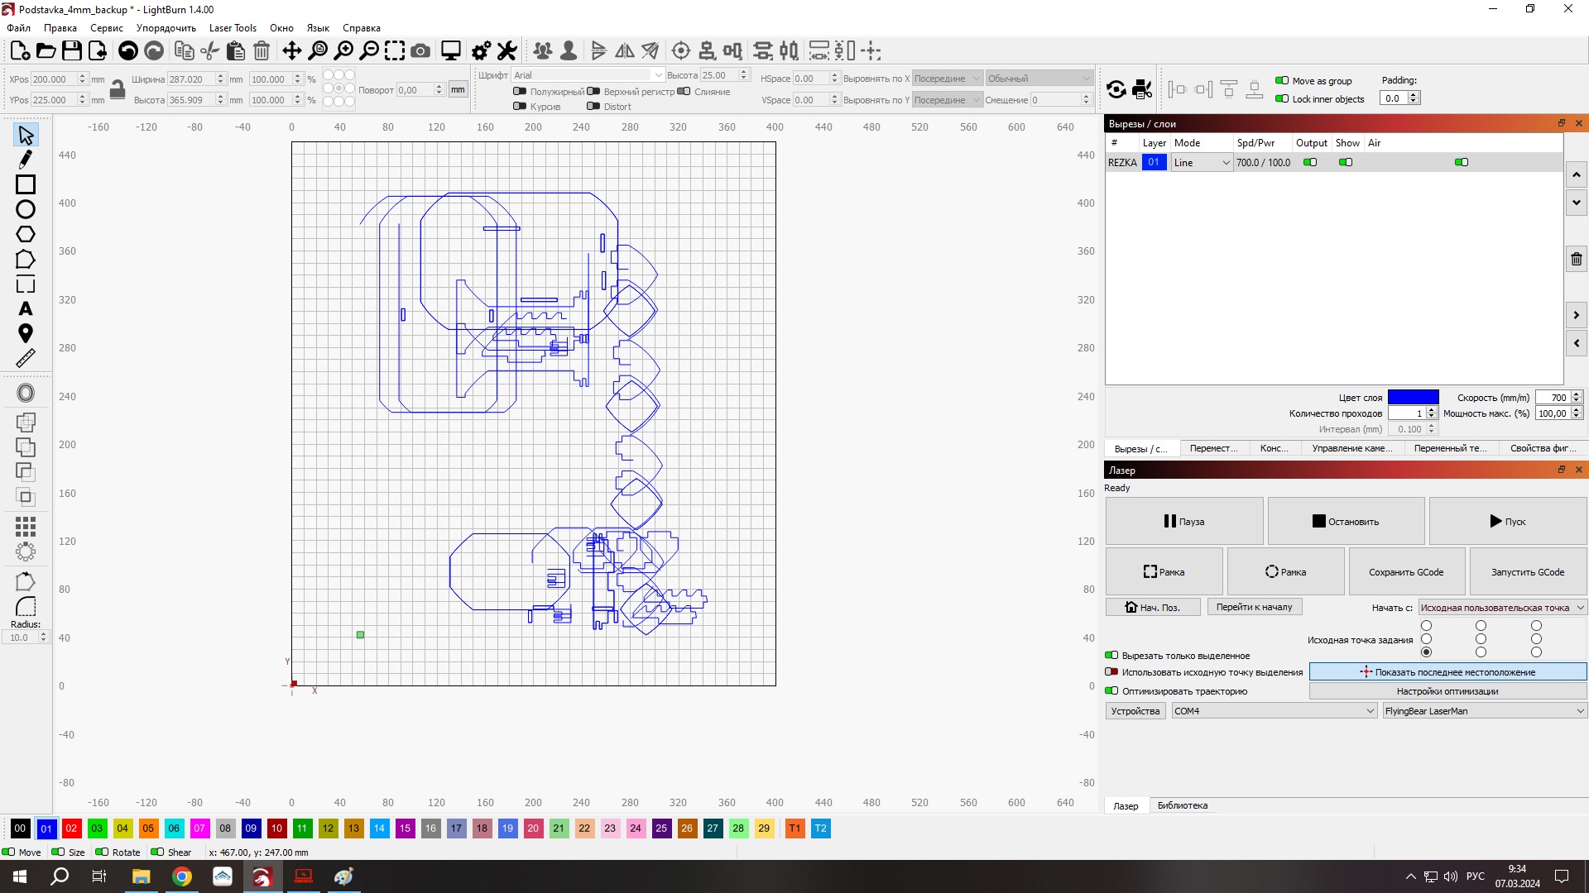The width and height of the screenshot is (1589, 893).
Task: Select the Ellipse tool
Action: pyautogui.click(x=26, y=209)
